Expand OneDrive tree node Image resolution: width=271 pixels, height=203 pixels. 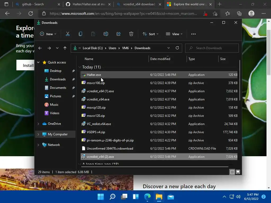(38, 124)
